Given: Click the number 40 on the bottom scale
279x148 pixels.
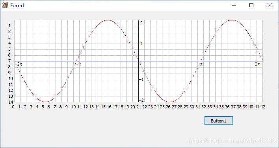Looking at the screenshot, I should 251,107.
